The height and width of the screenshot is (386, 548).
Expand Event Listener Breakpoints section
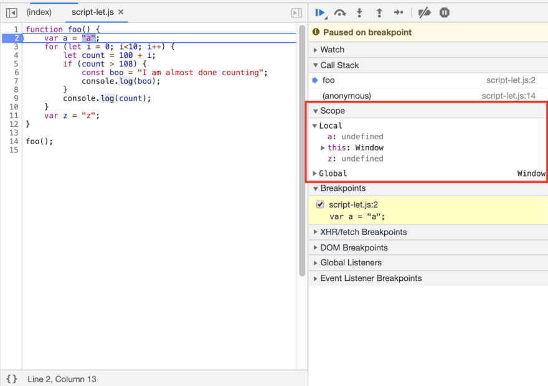(428, 278)
